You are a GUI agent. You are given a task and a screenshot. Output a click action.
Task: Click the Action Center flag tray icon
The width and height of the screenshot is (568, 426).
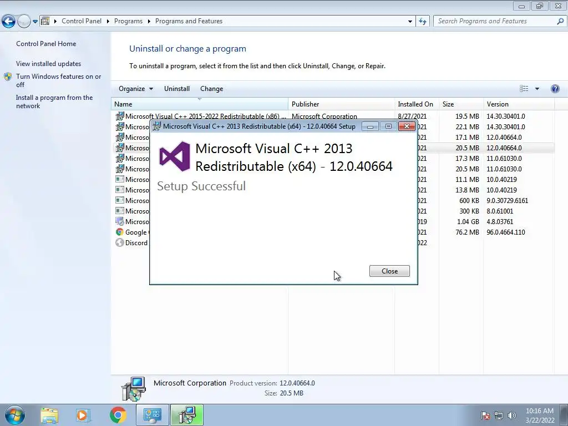coord(485,415)
